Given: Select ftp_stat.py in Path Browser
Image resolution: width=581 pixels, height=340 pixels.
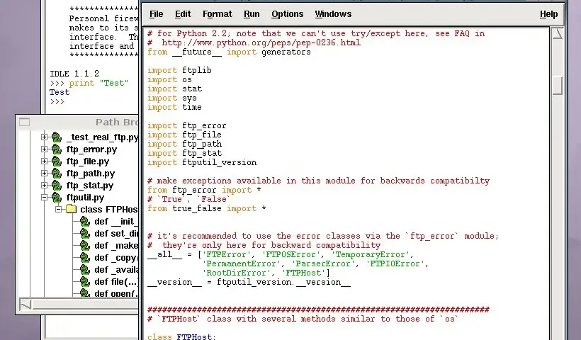Looking at the screenshot, I should 90,186.
